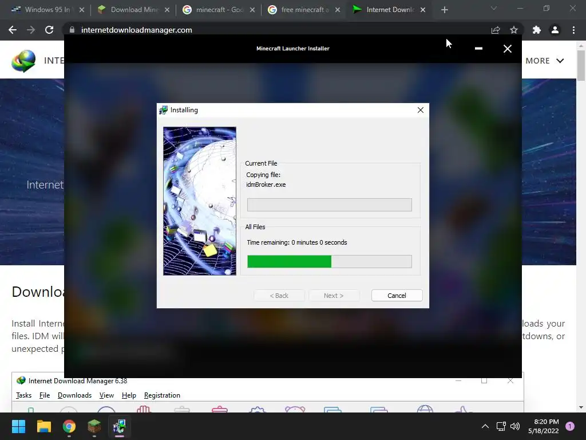Close the minecraft Google search tab

point(252,10)
